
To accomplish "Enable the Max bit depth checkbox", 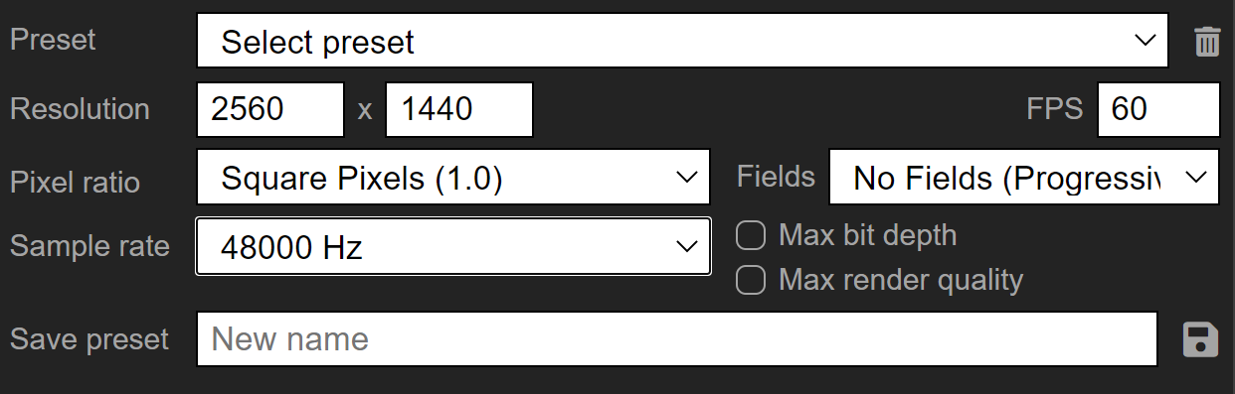I will click(750, 236).
